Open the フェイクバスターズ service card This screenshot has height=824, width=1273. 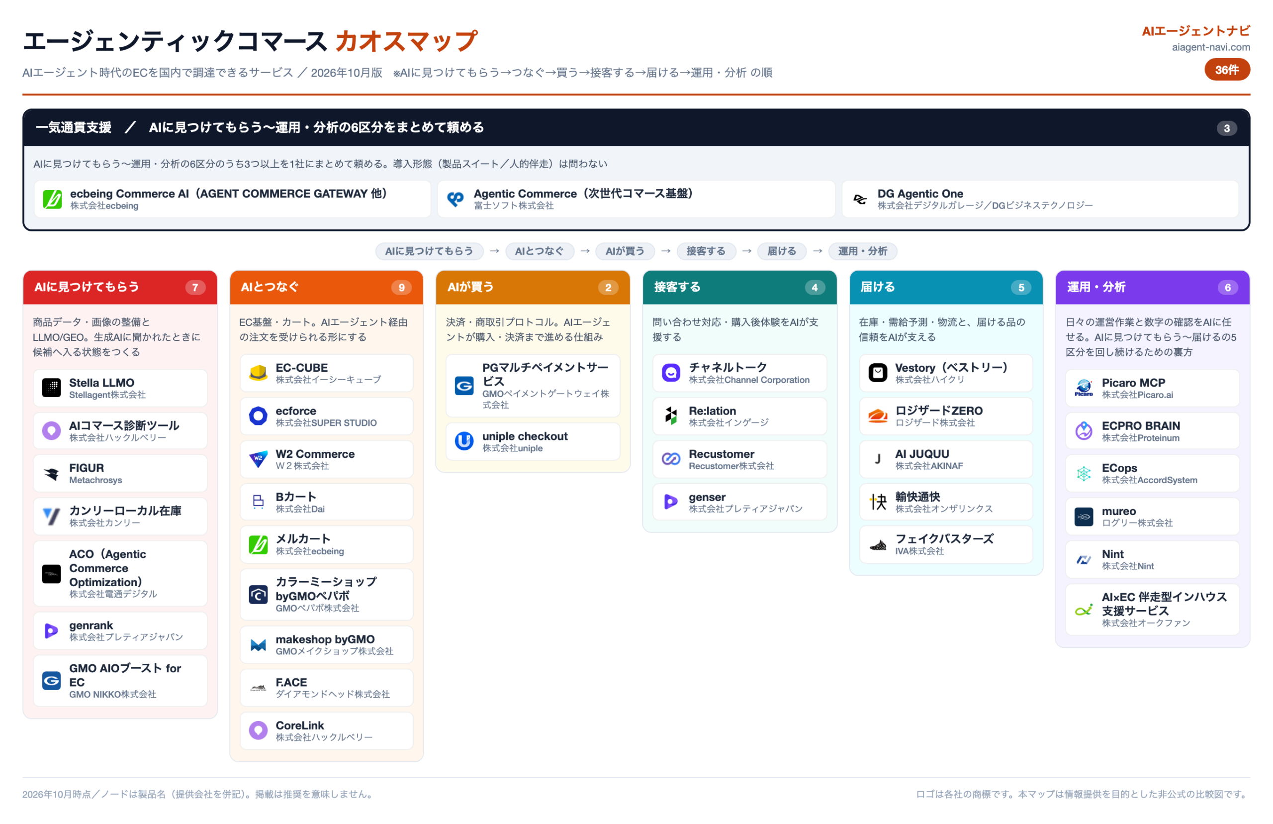pos(946,545)
